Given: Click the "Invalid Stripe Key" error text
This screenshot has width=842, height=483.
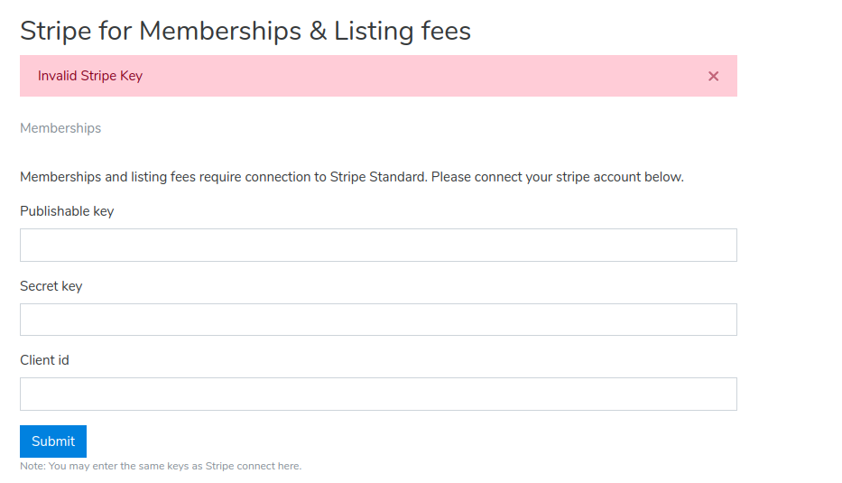Looking at the screenshot, I should [90, 76].
